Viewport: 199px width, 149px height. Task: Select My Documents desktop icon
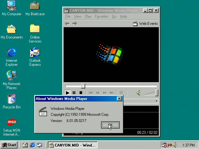pos(12,32)
